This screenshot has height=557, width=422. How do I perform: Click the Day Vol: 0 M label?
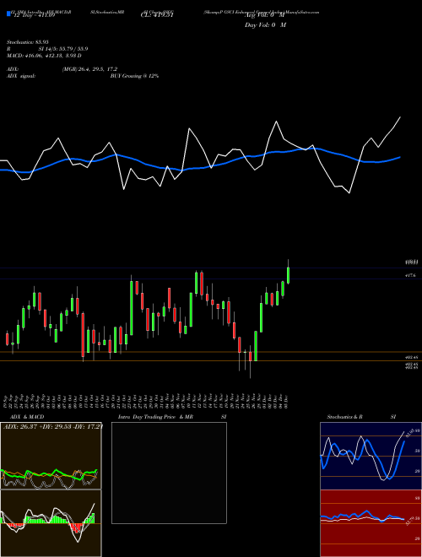(x=265, y=25)
